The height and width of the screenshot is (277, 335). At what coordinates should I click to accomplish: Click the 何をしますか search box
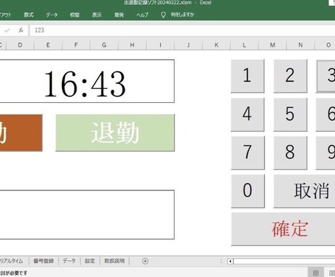tap(182, 15)
